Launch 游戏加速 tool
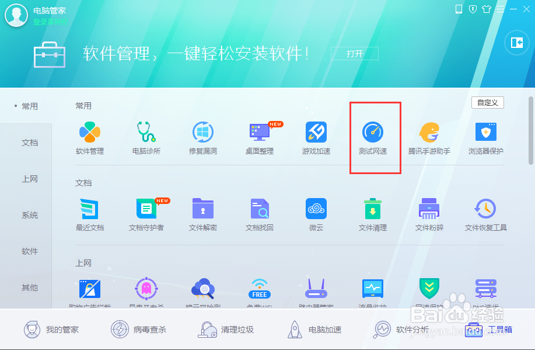The height and width of the screenshot is (350, 535). point(316,132)
